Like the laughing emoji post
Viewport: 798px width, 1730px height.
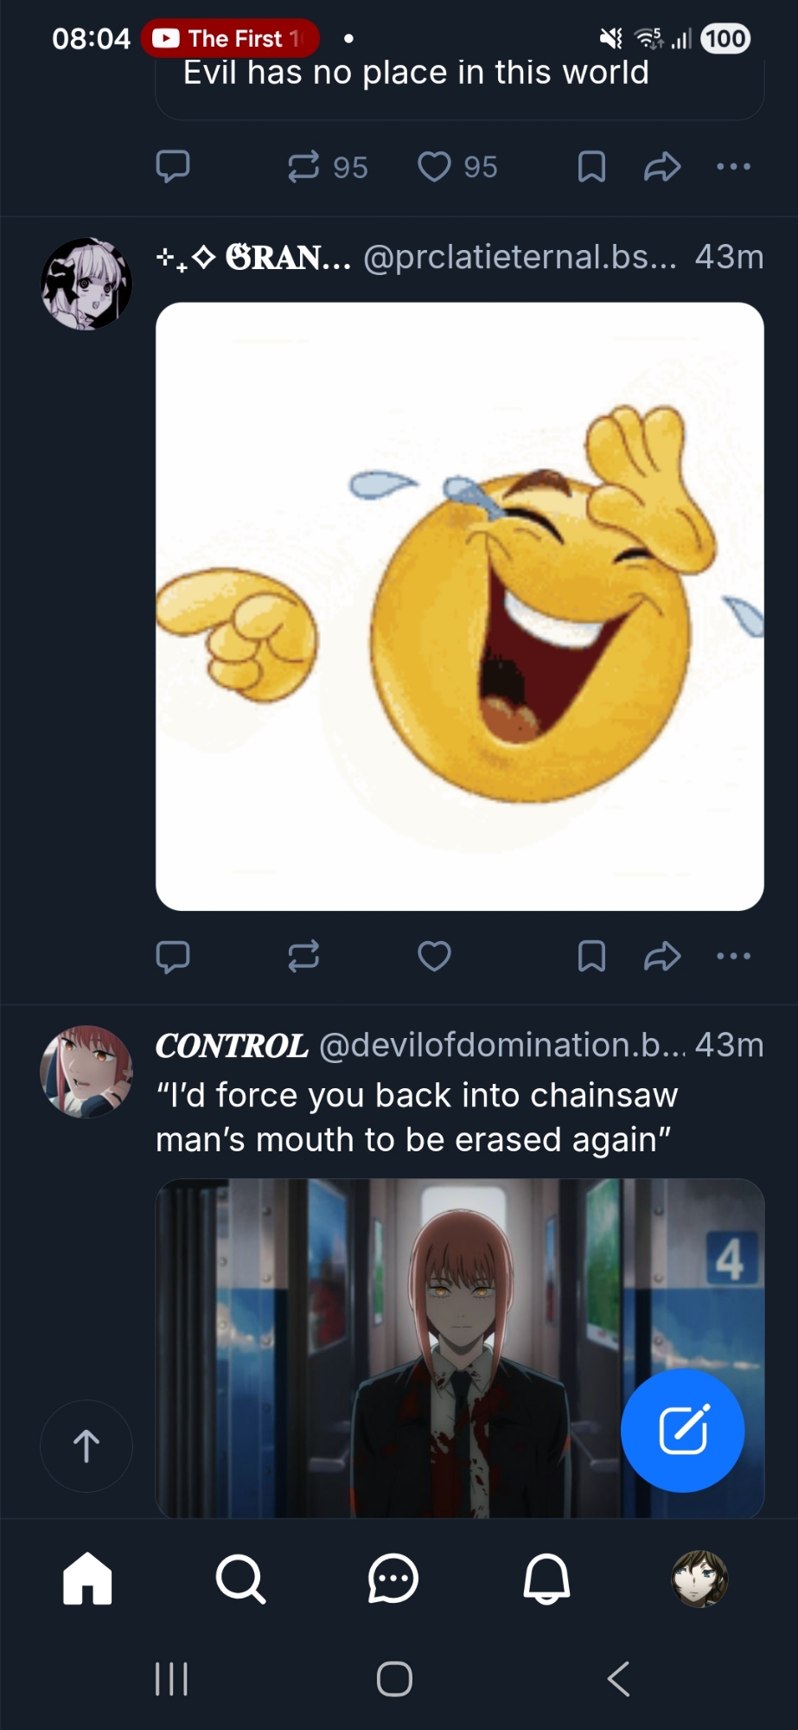[x=434, y=956]
